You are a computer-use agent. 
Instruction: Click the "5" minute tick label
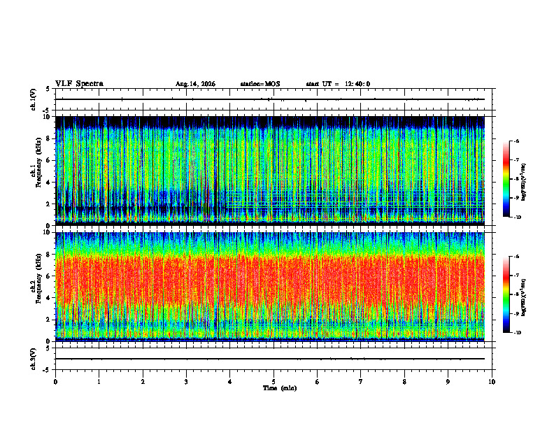pyautogui.click(x=274, y=382)
